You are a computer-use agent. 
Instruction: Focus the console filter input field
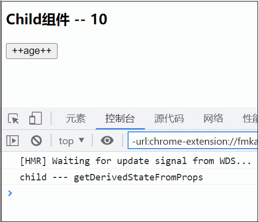click(193, 140)
